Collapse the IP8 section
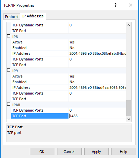Viewport: 139px width, 158px height. 9,36
